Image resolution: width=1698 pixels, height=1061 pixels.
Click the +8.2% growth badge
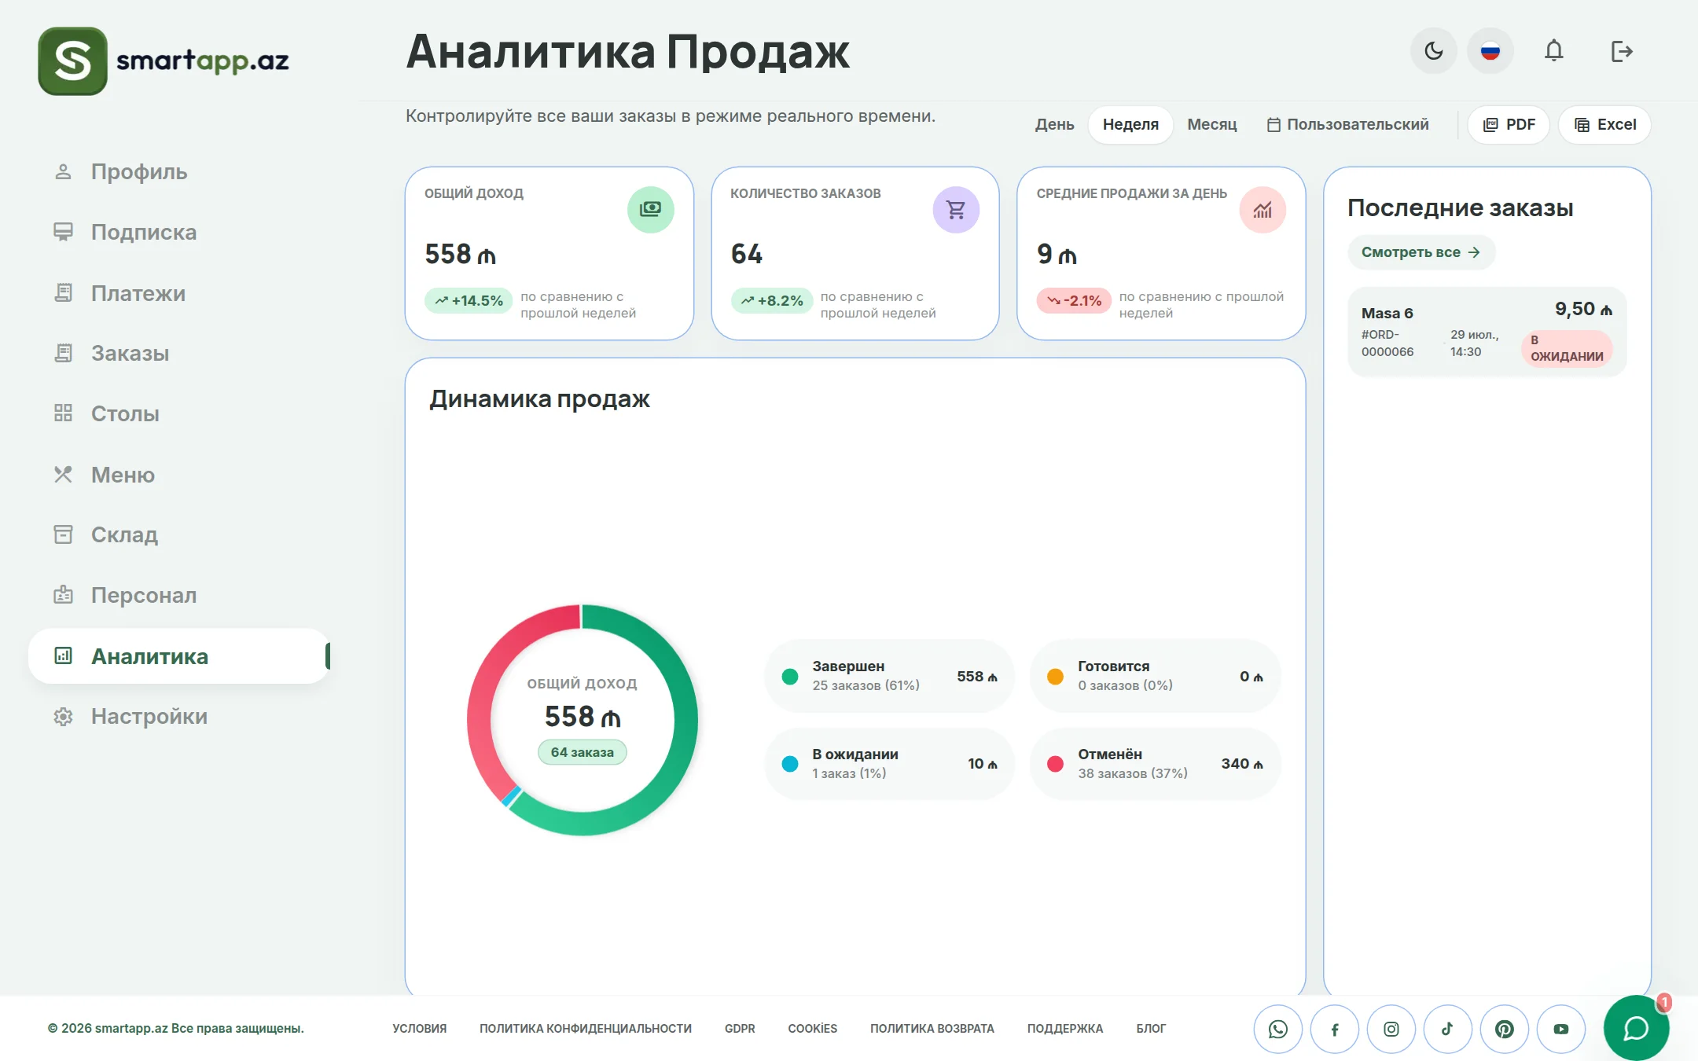point(771,300)
